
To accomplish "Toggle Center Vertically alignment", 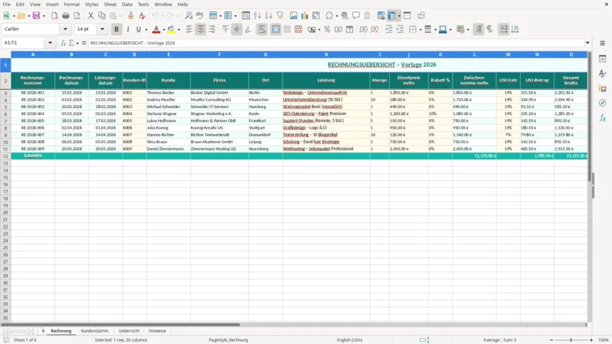I will (x=237, y=29).
